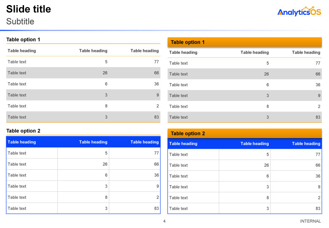Click value 66 in plain-titled Table option 2
This screenshot has width=329, height=228.
point(156,164)
